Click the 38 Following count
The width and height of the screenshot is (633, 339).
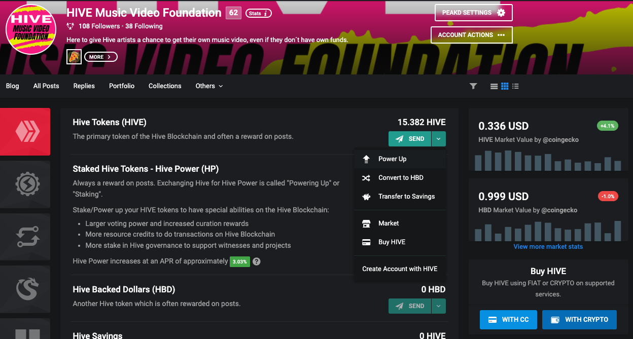(144, 26)
